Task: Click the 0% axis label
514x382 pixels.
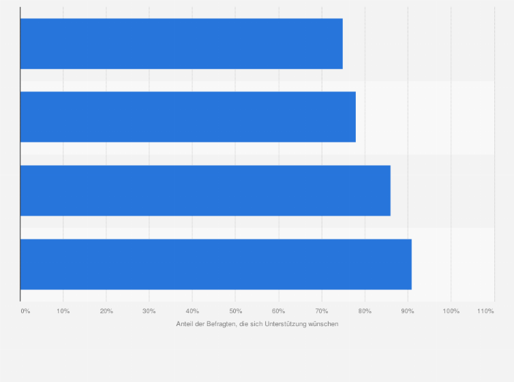Action: tap(25, 311)
